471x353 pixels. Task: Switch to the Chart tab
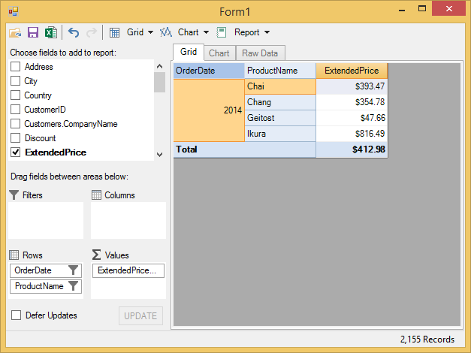point(219,53)
